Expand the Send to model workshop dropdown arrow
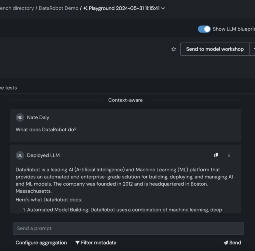The width and height of the screenshot is (255, 251). tap(253, 49)
